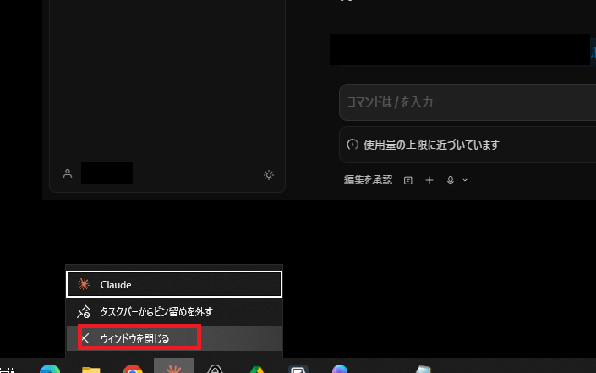Select Claude in the jump list
Image resolution: width=596 pixels, height=373 pixels.
coord(174,284)
